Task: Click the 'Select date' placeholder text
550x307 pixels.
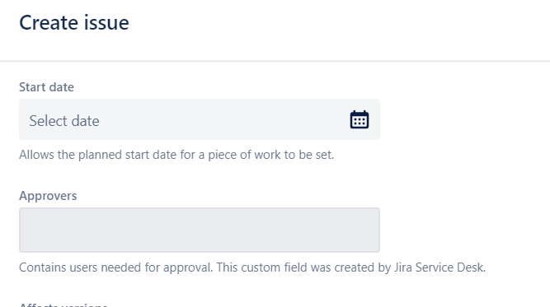Action: (x=64, y=121)
